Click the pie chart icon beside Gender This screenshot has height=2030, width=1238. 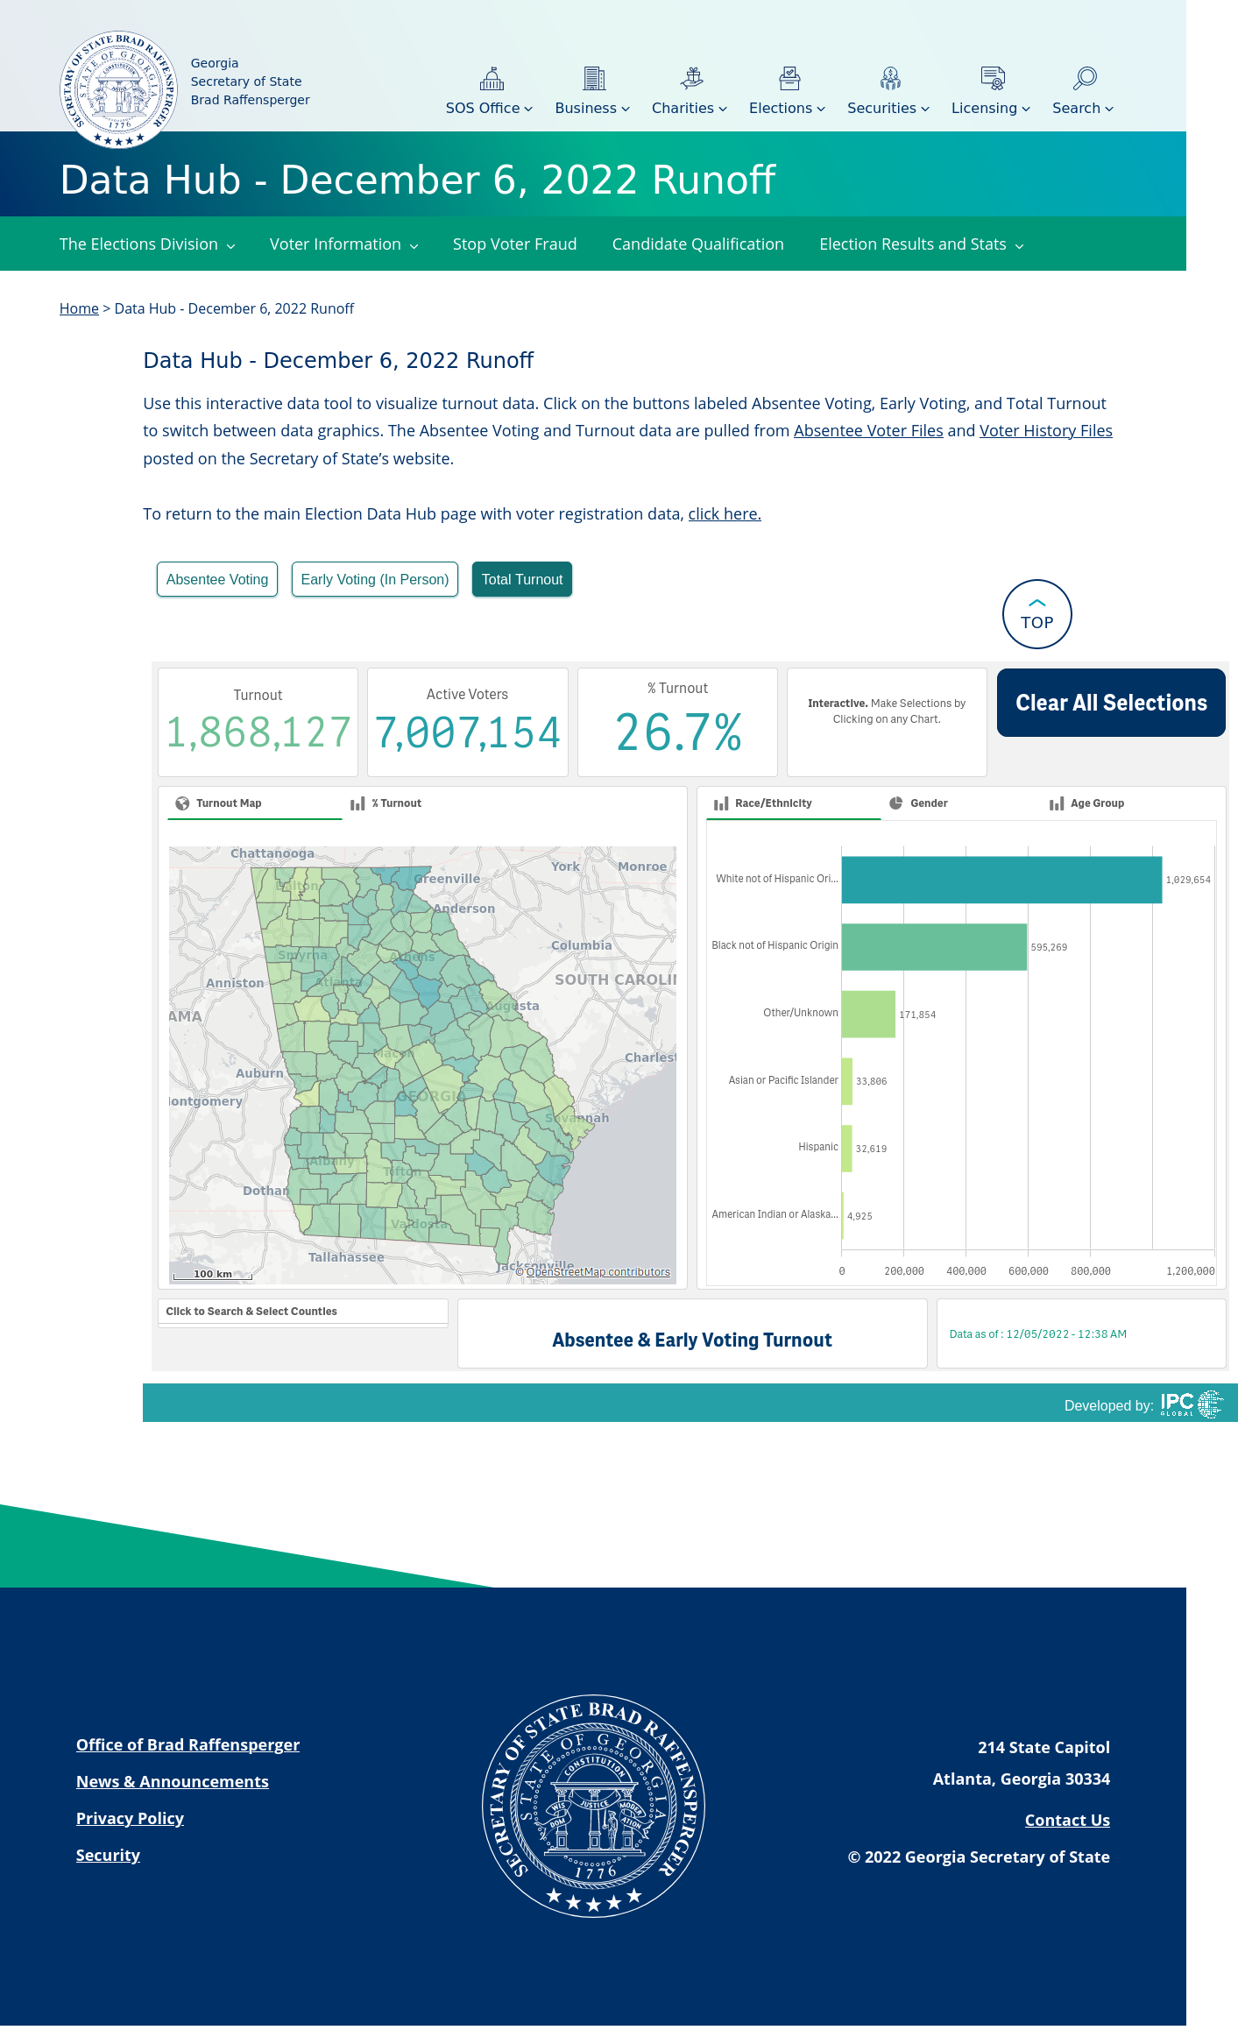[896, 803]
